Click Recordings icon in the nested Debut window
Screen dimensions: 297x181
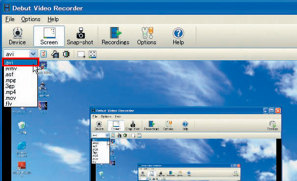pyautogui.click(x=151, y=125)
